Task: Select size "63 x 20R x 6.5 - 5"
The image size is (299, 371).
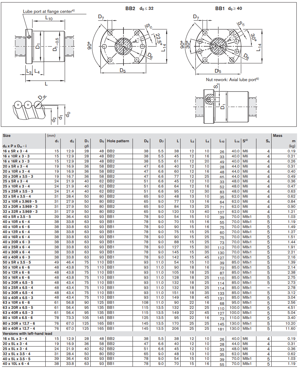Action: tap(18, 307)
